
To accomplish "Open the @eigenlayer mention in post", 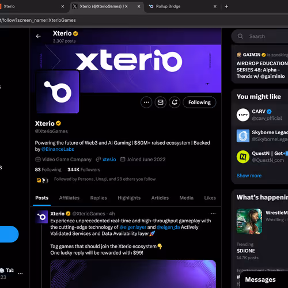I will click(132, 228).
